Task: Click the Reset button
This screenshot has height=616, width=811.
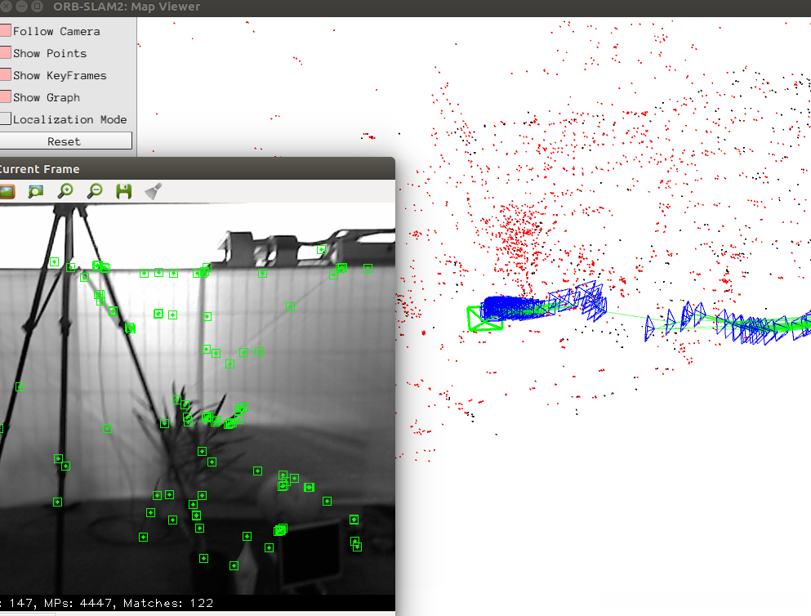Action: pos(65,141)
